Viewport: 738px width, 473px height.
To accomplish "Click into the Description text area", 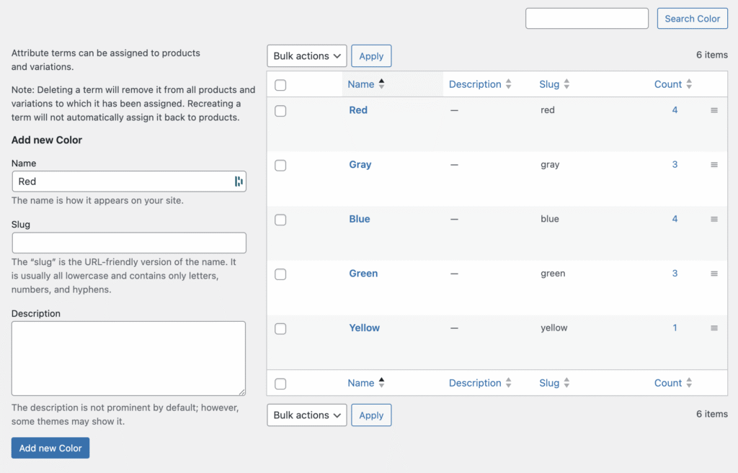I will [128, 358].
